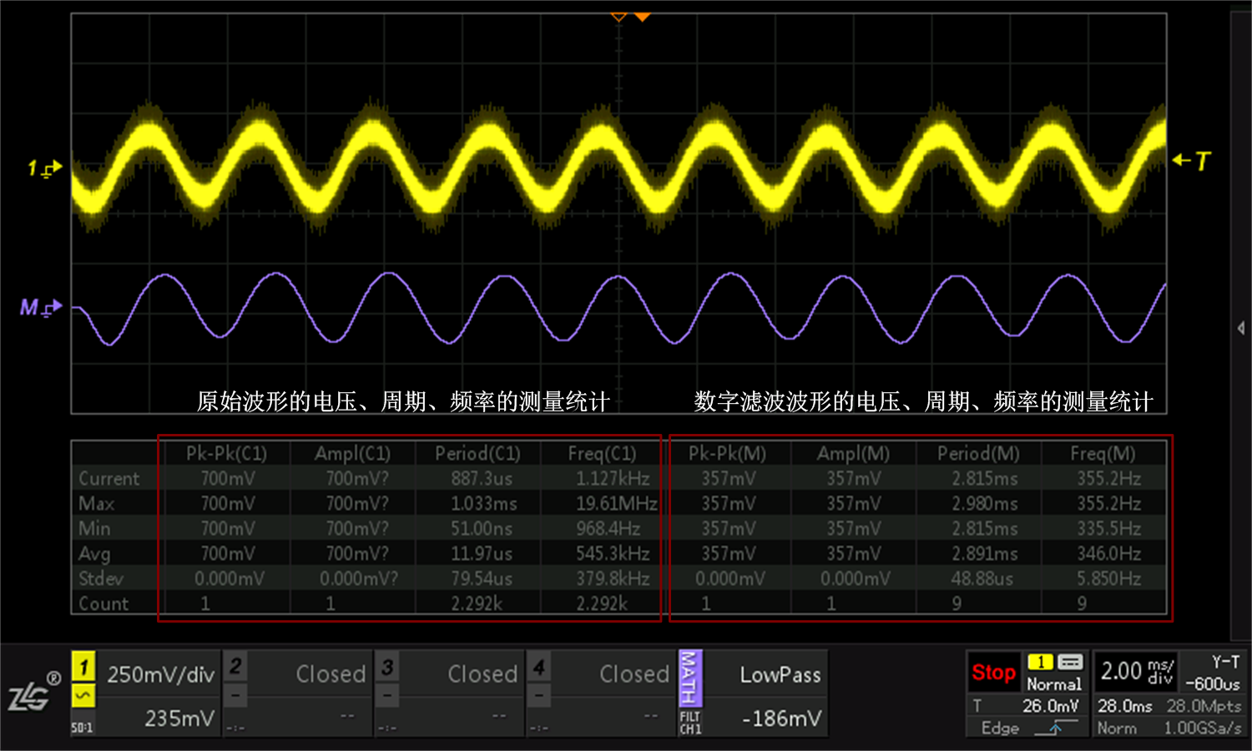1252x751 pixels.
Task: Click the T trigger level arrow marker
Action: [1191, 160]
